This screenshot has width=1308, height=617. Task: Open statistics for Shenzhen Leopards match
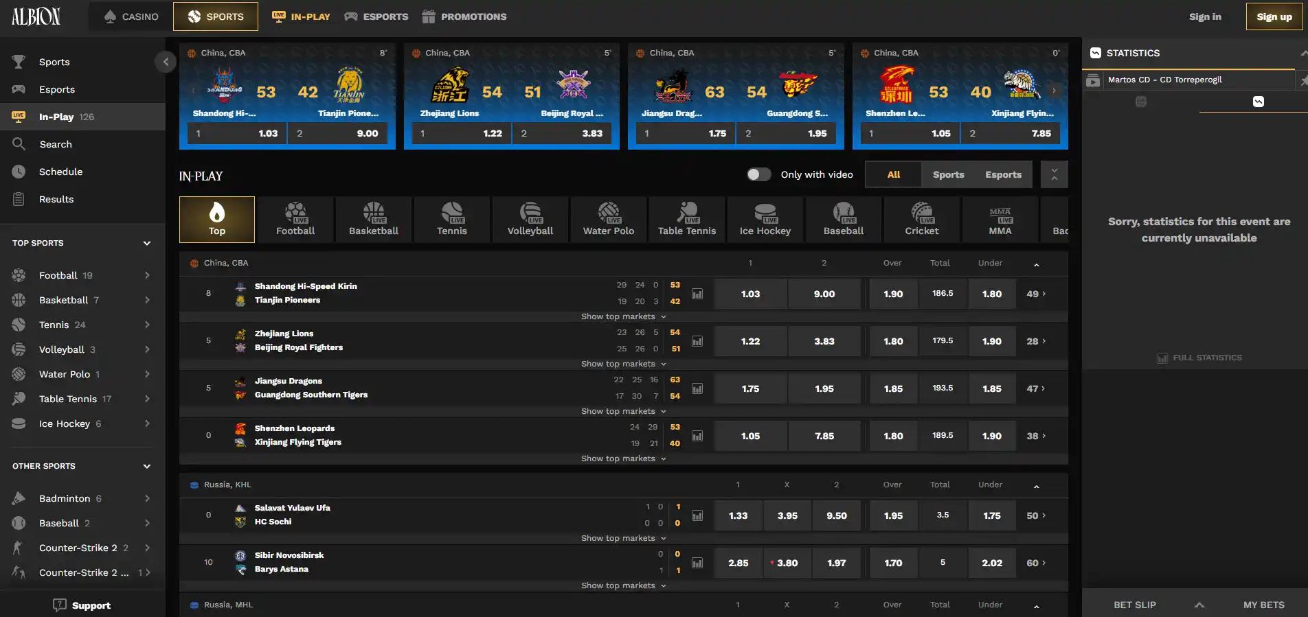697,436
